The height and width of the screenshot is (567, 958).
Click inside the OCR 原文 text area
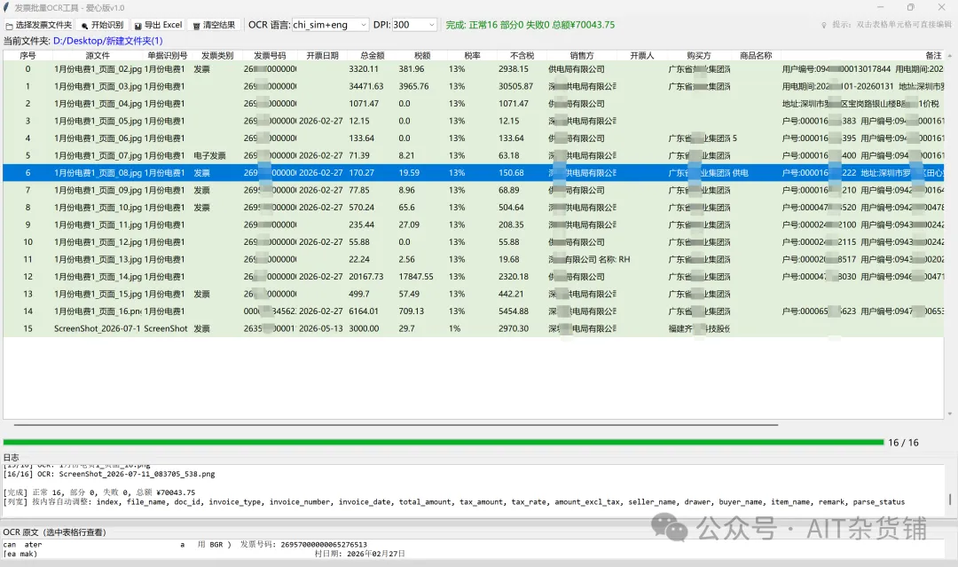[x=474, y=548]
